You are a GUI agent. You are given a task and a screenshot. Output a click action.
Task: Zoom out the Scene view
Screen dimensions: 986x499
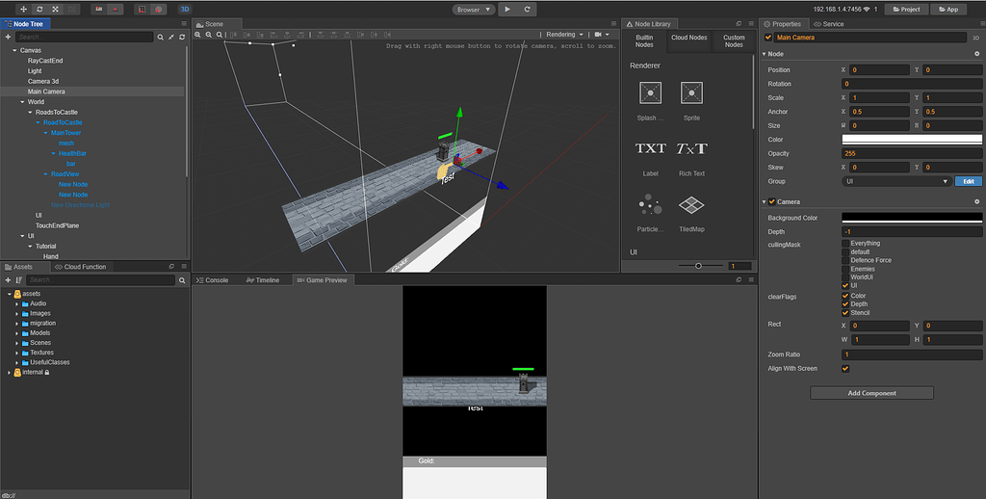coord(209,35)
